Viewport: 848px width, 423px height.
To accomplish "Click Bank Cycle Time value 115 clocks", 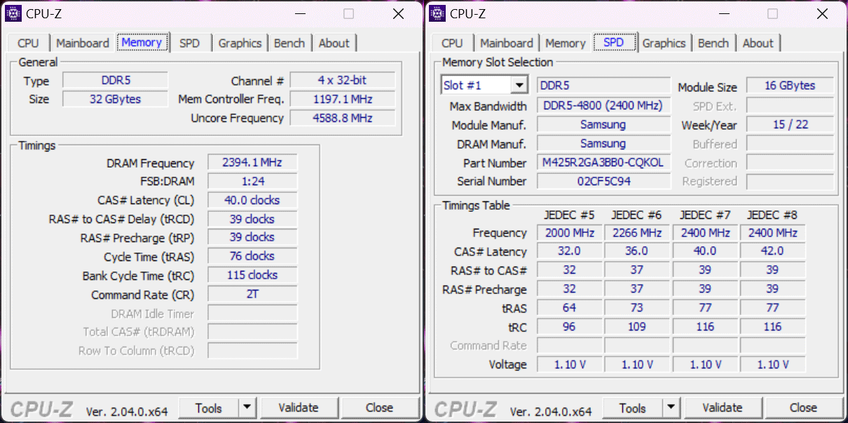I will click(252, 275).
